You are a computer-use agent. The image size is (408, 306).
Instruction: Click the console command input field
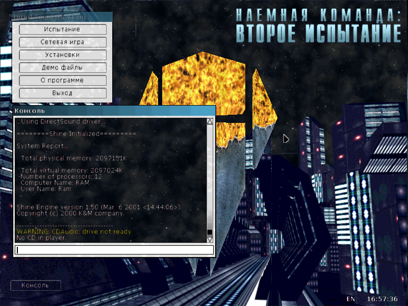[114, 250]
